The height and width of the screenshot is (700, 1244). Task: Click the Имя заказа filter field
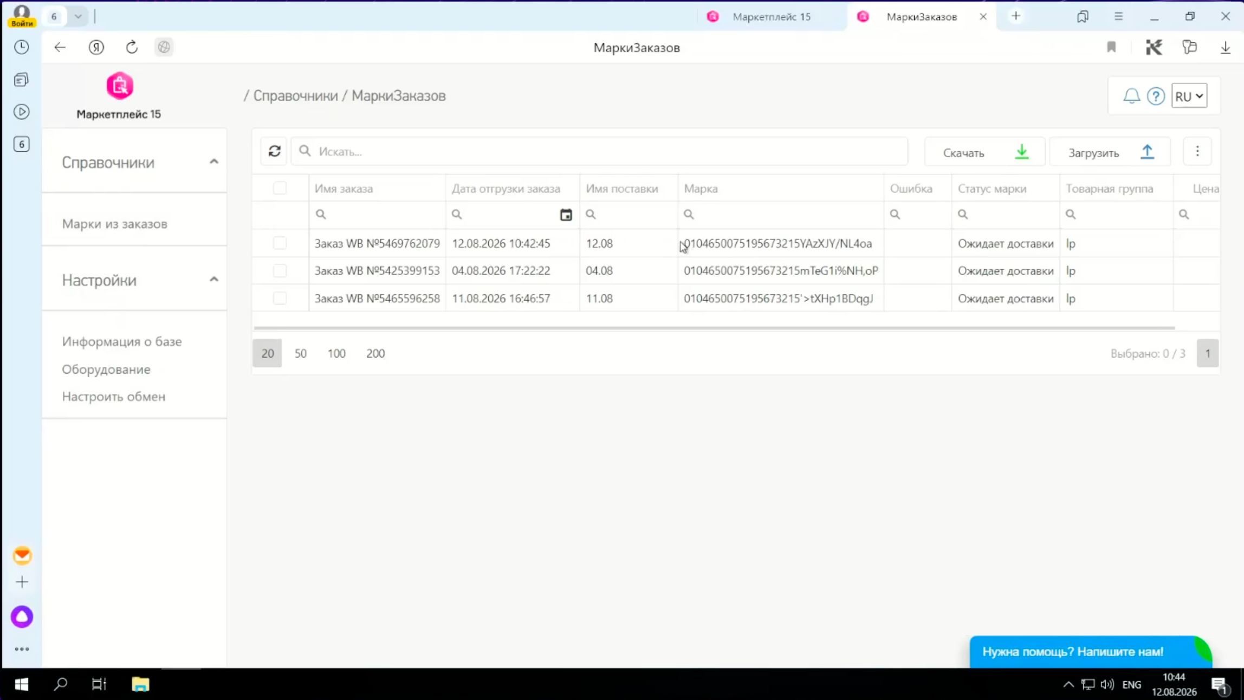[x=377, y=215]
